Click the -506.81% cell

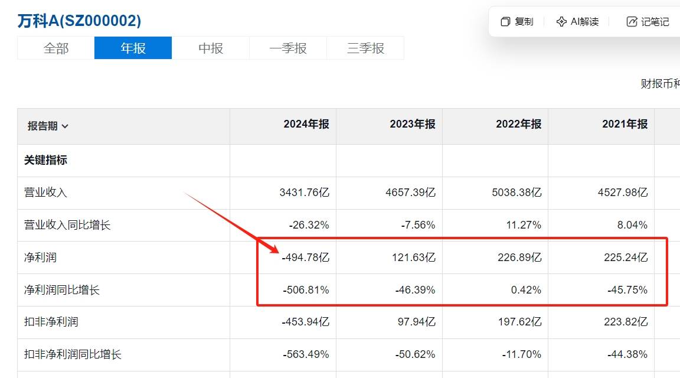[306, 290]
